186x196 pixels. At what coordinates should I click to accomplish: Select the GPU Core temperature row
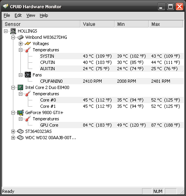tap(111, 125)
